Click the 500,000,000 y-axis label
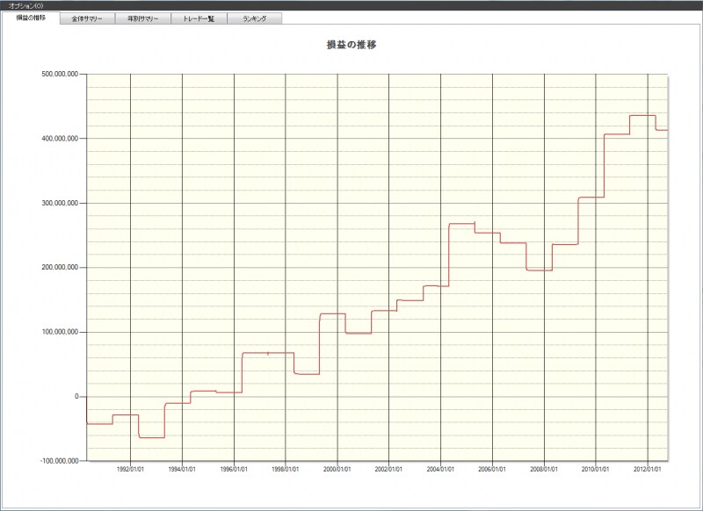The image size is (703, 511). [x=60, y=74]
